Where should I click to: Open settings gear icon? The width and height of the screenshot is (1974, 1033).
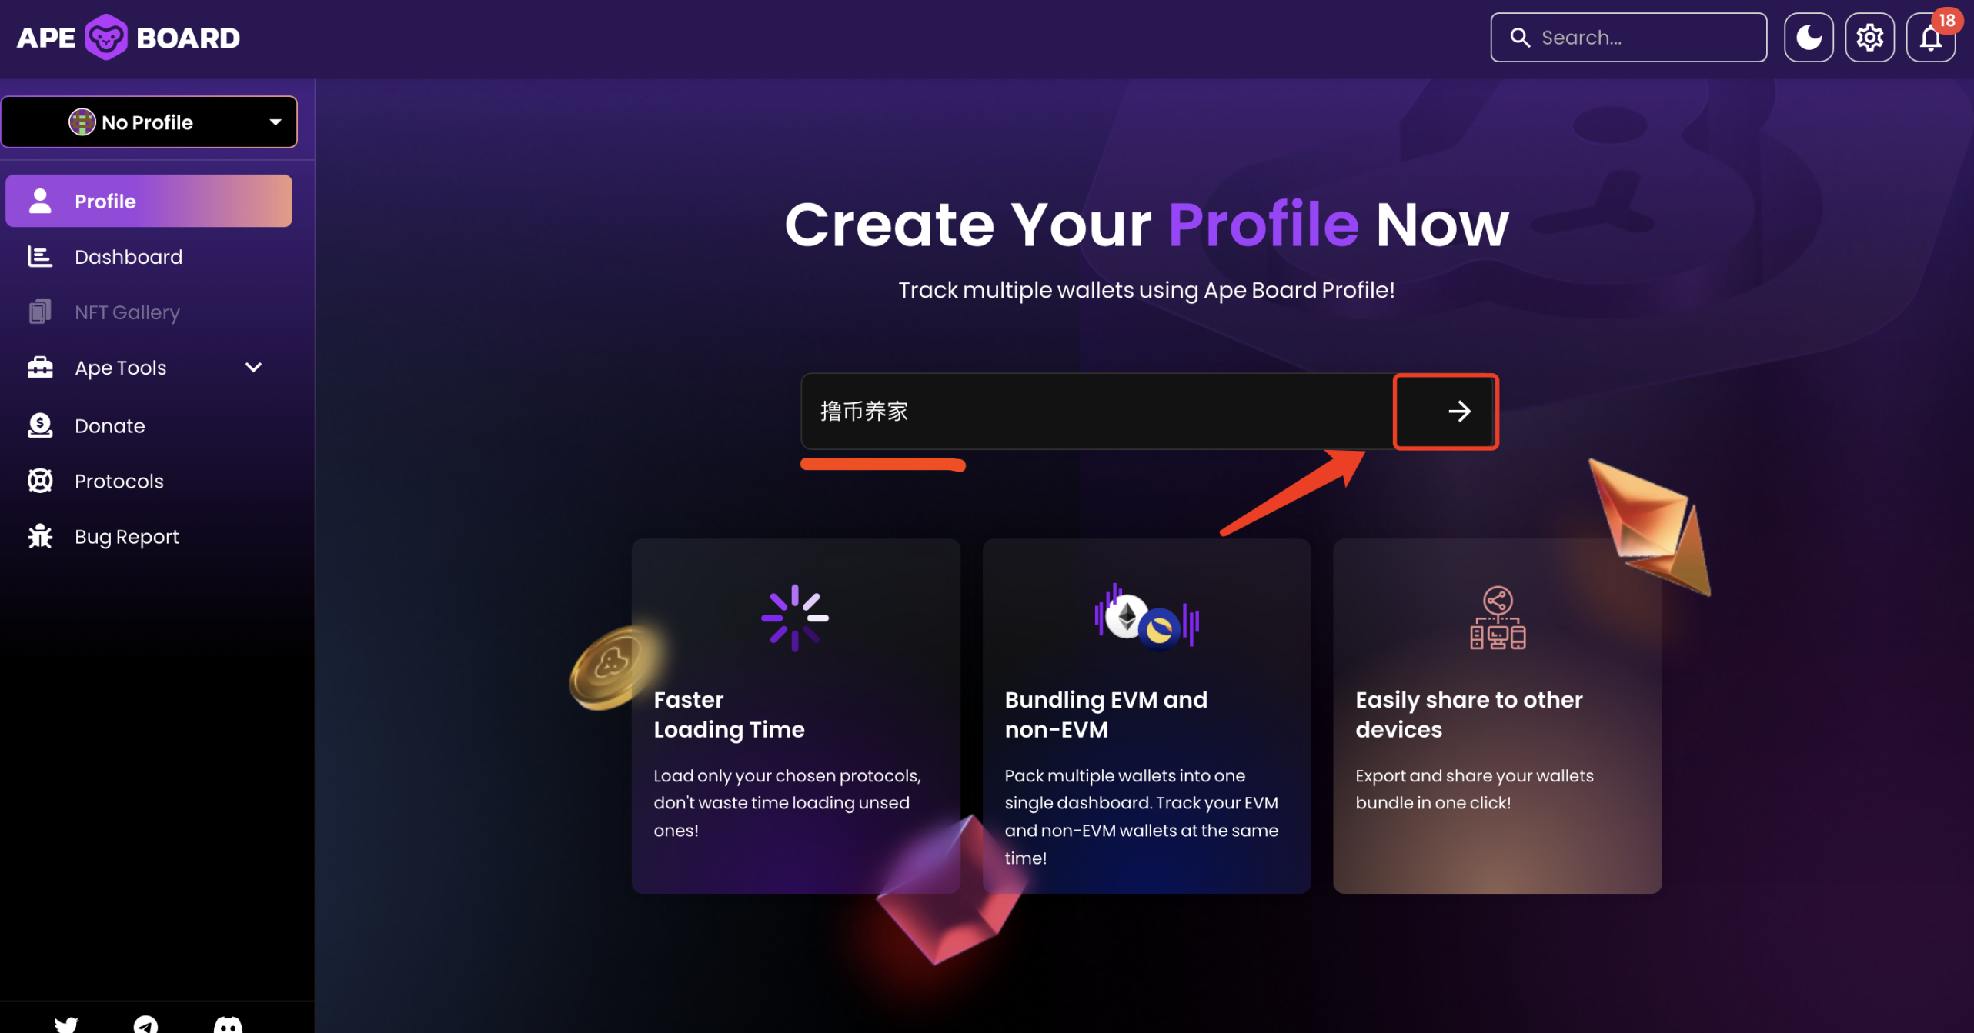coord(1869,37)
